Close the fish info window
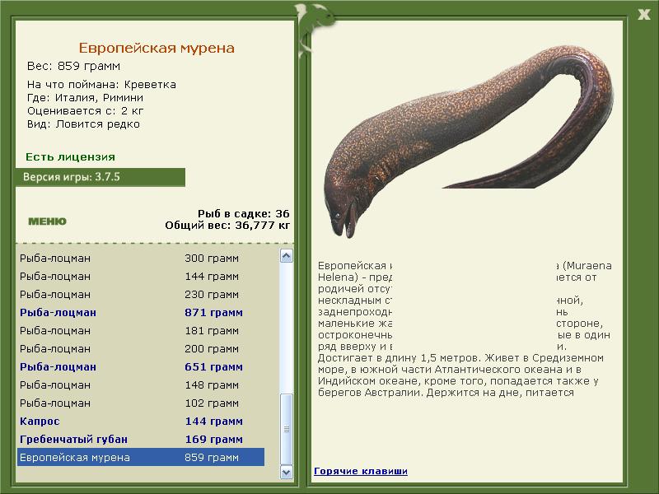659x494 pixels. [x=644, y=15]
